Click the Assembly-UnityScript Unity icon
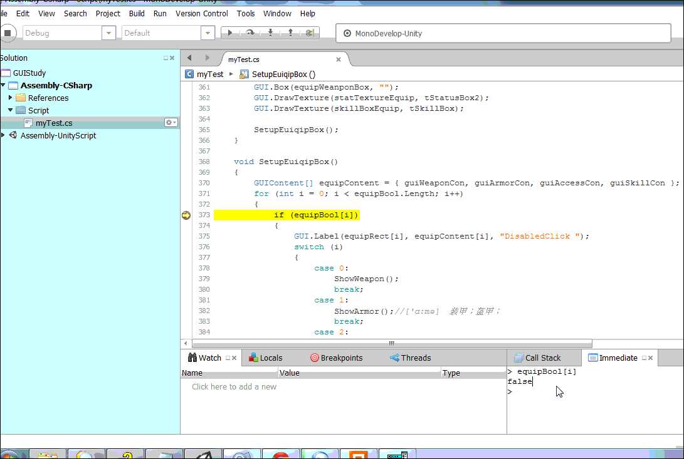 tap(13, 135)
